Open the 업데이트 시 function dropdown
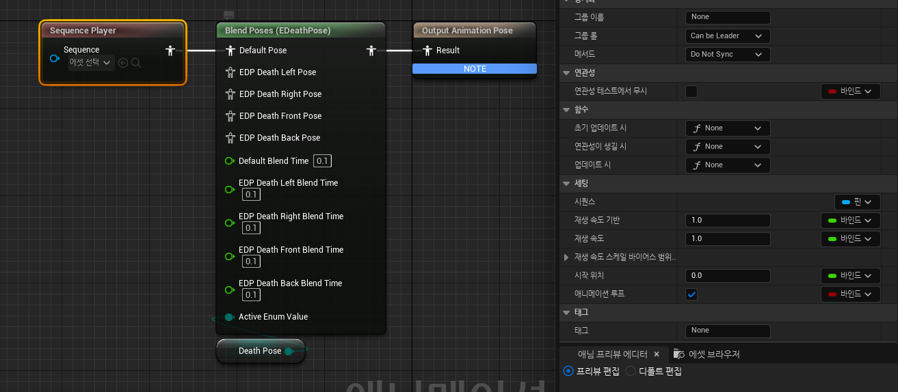 click(x=728, y=165)
